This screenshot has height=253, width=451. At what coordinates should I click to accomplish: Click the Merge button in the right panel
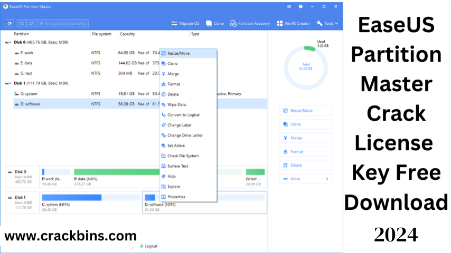click(306, 138)
